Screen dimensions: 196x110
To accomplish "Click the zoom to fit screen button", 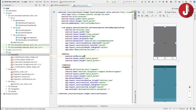I will (x=190, y=101).
